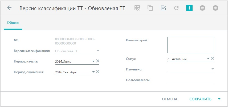
Task: Click the refresh icon
Action: (176, 8)
